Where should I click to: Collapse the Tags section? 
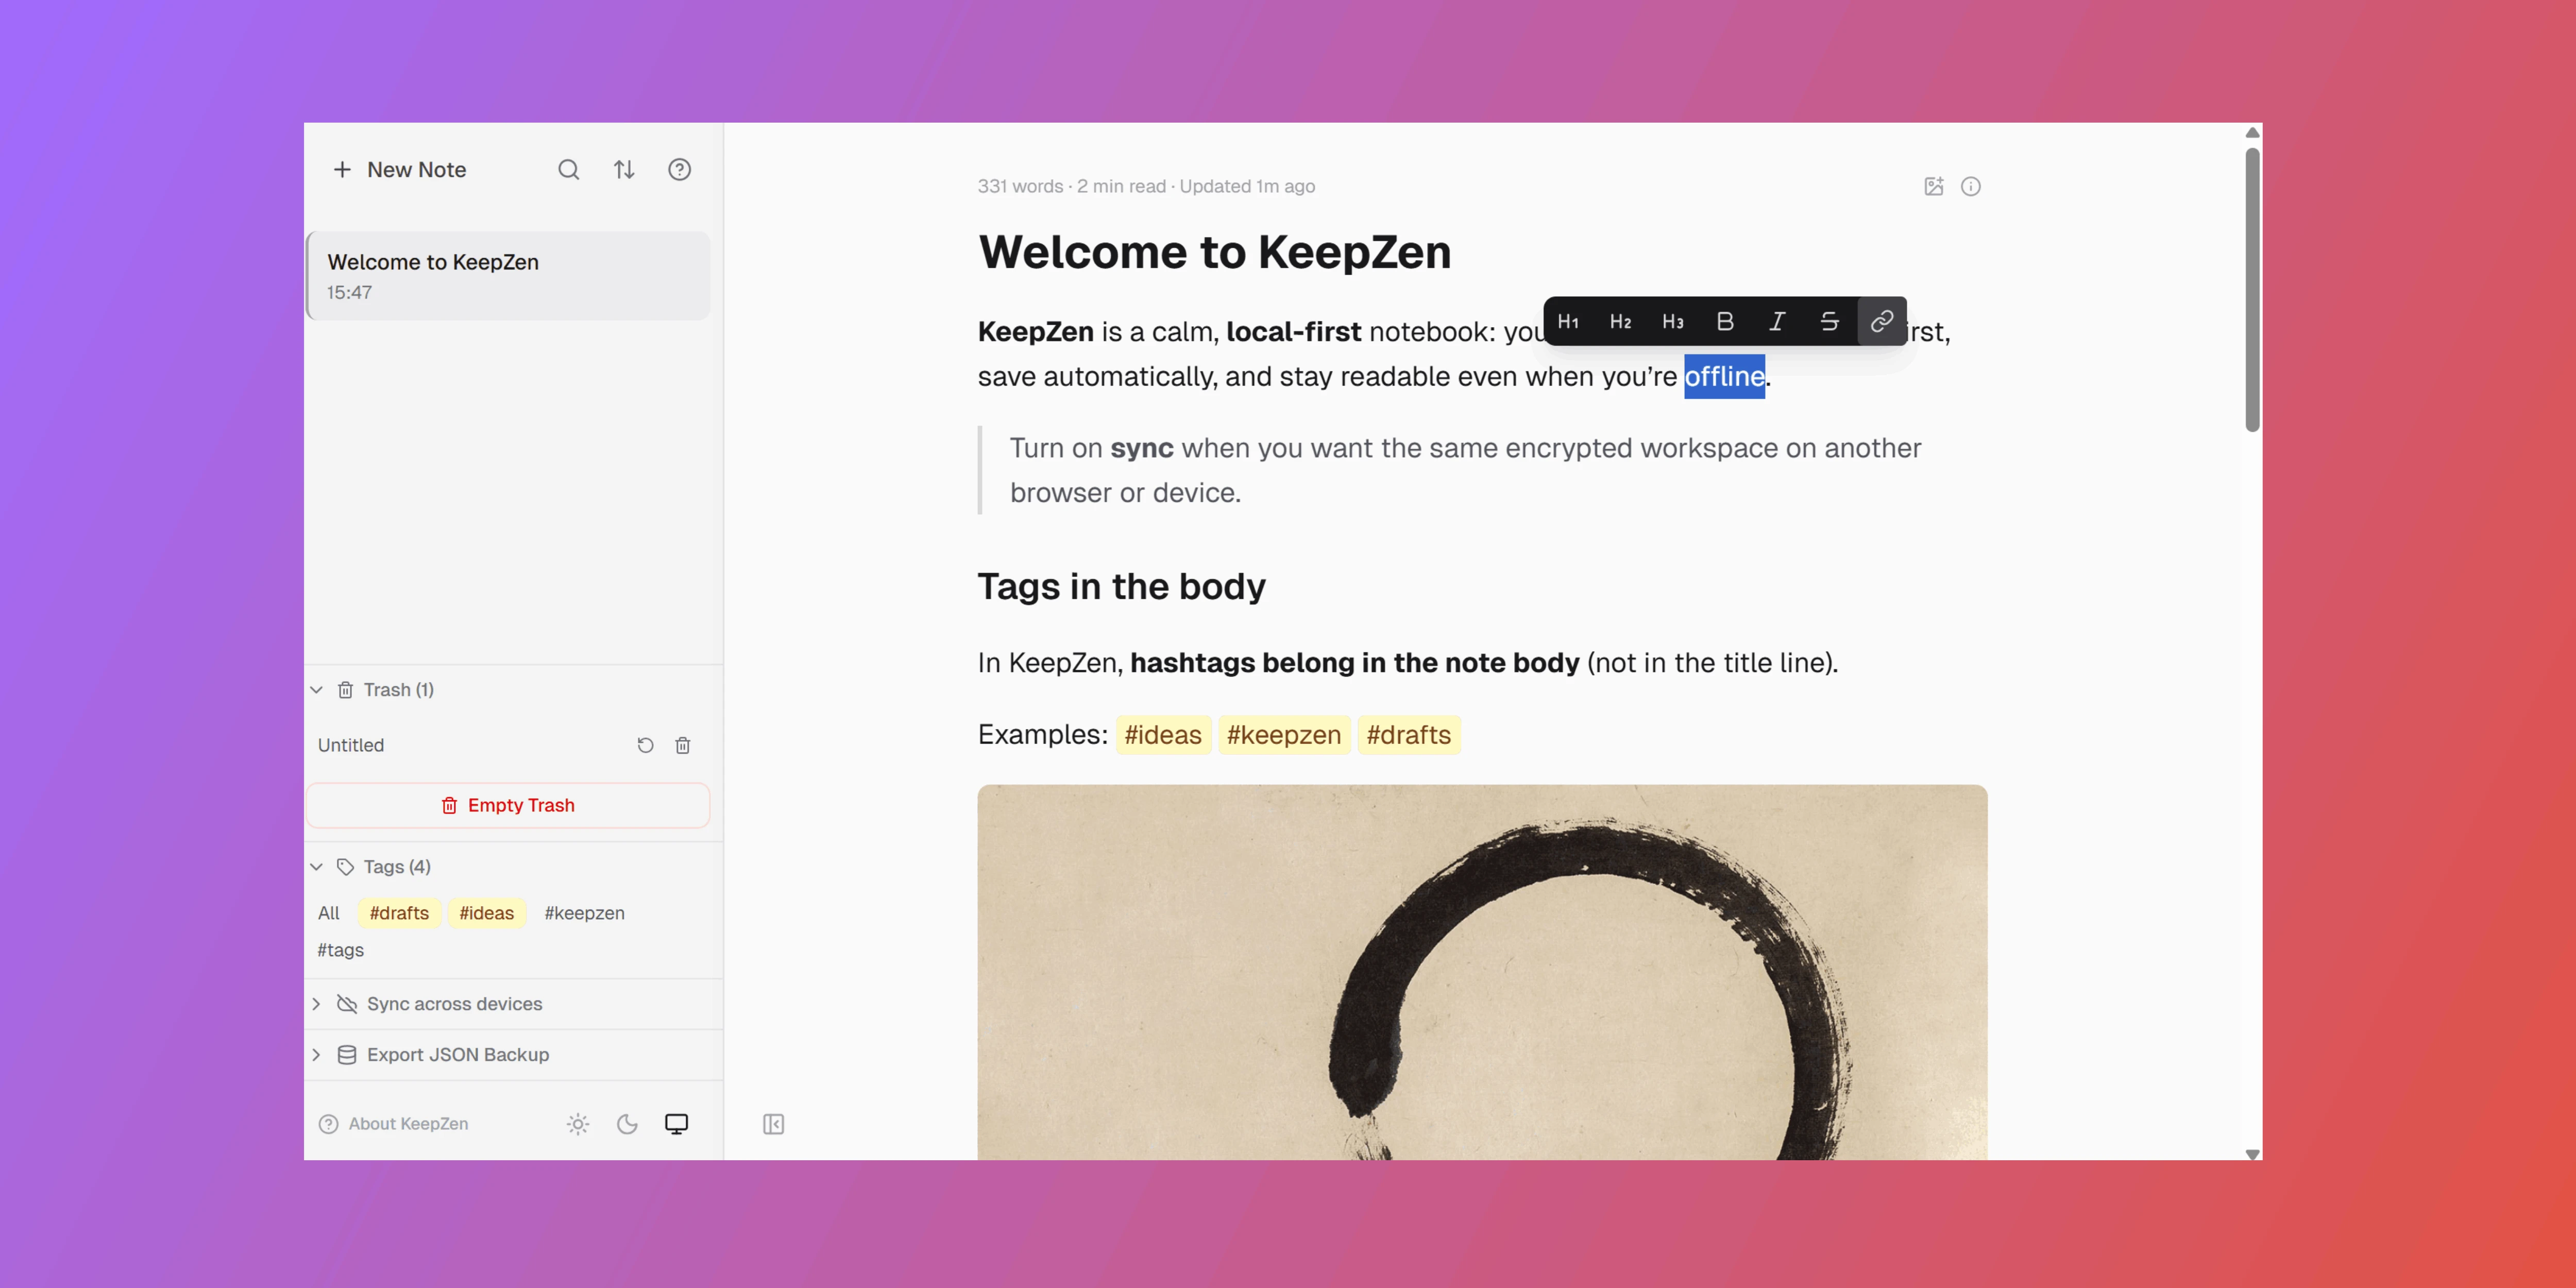coord(317,867)
